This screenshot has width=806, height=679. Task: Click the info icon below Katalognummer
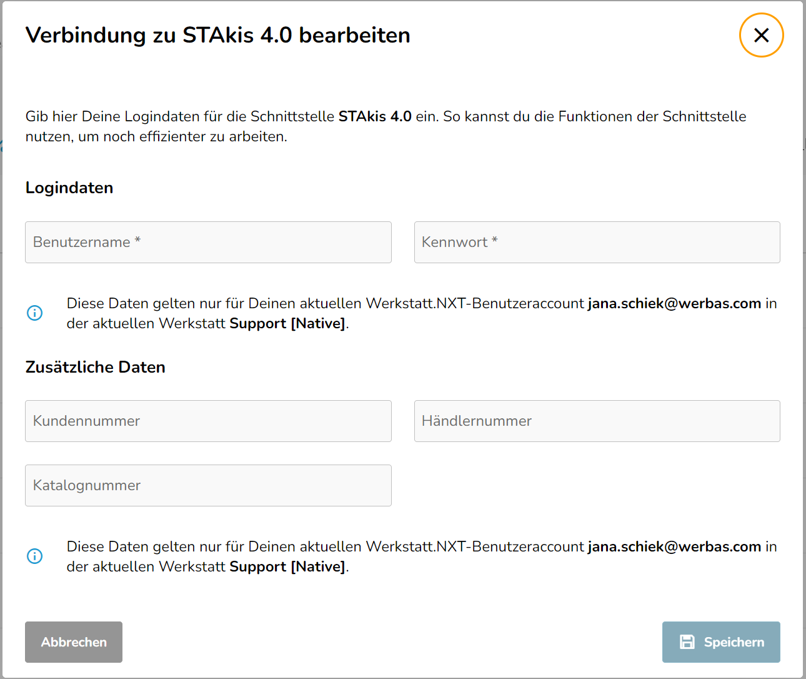pyautogui.click(x=35, y=556)
